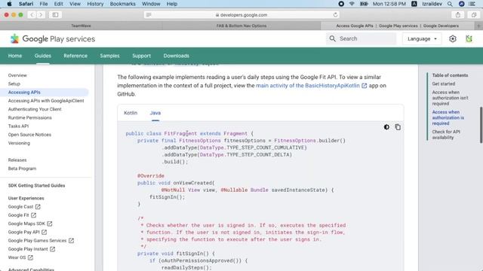
Task: Open Open Source Notices link
Action: coord(29,135)
